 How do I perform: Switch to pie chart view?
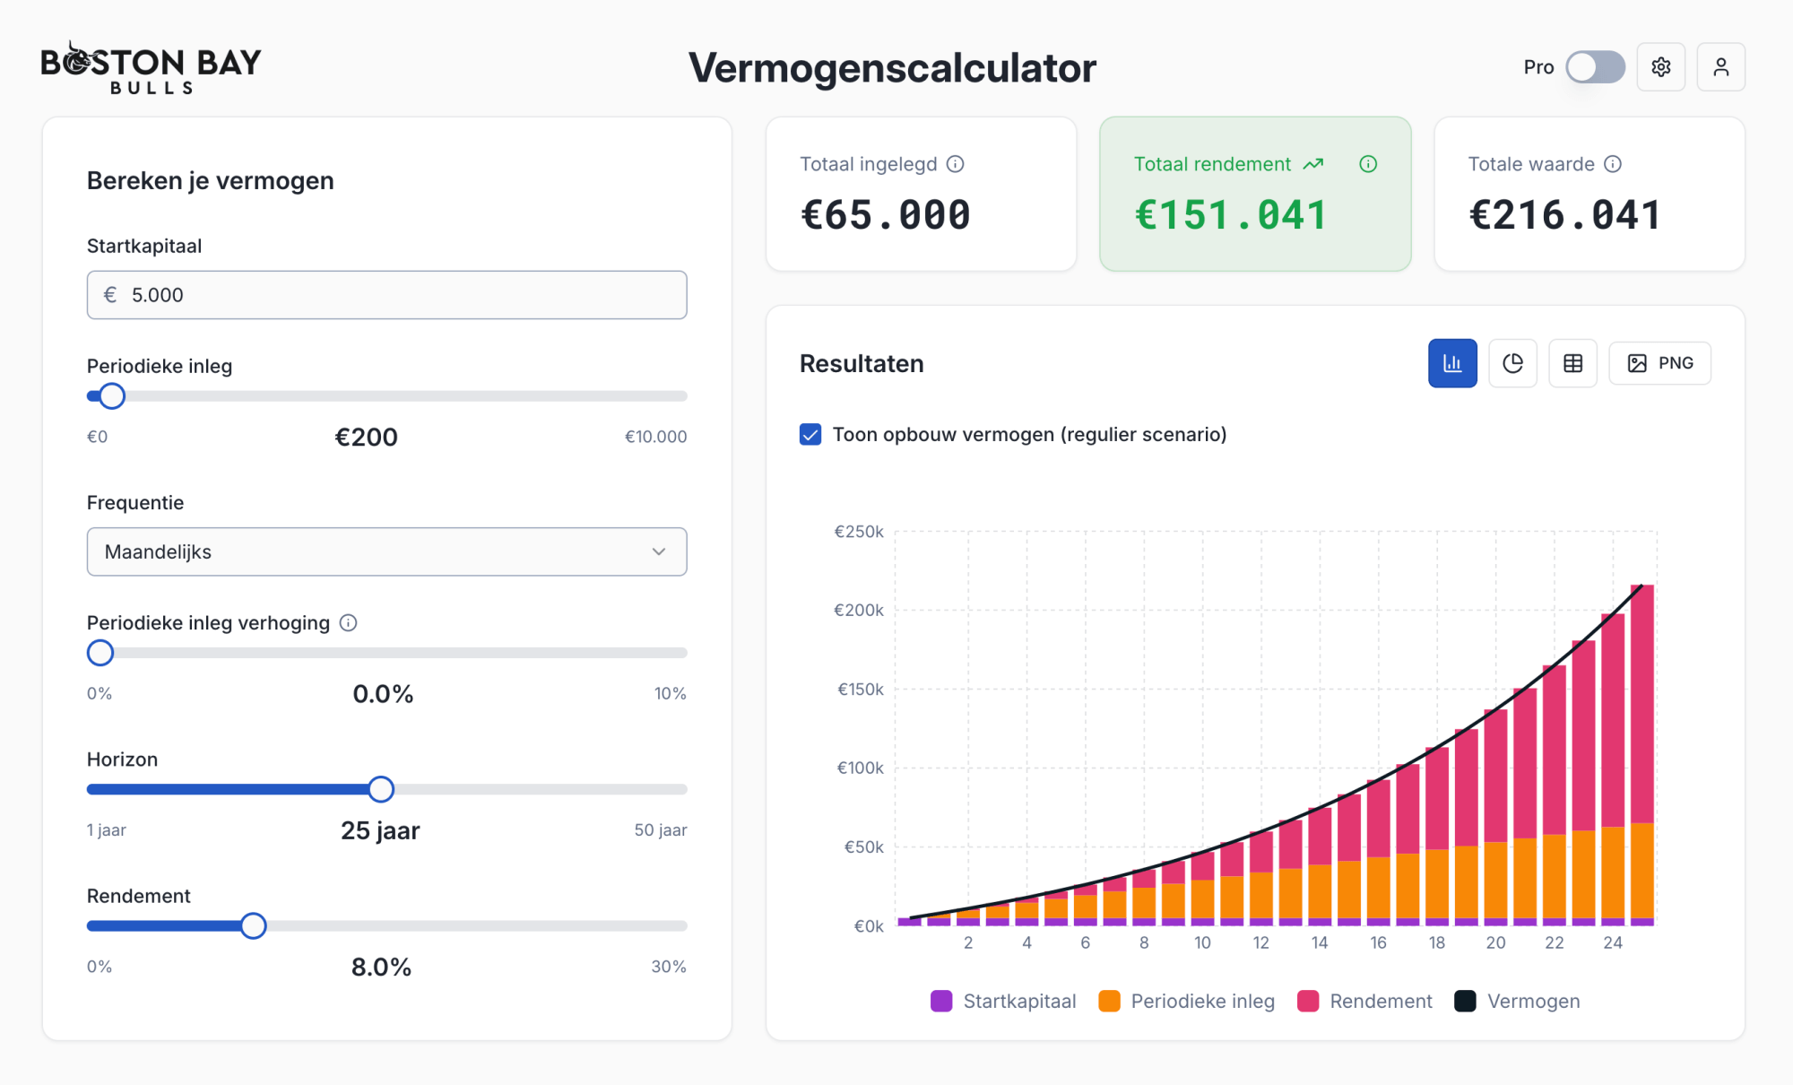[x=1512, y=363]
